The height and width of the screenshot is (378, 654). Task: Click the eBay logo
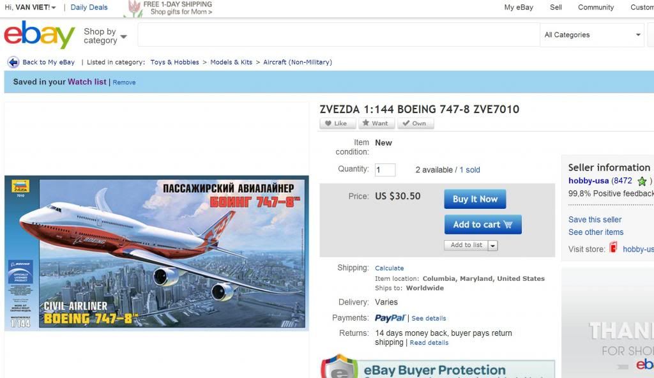(40, 35)
